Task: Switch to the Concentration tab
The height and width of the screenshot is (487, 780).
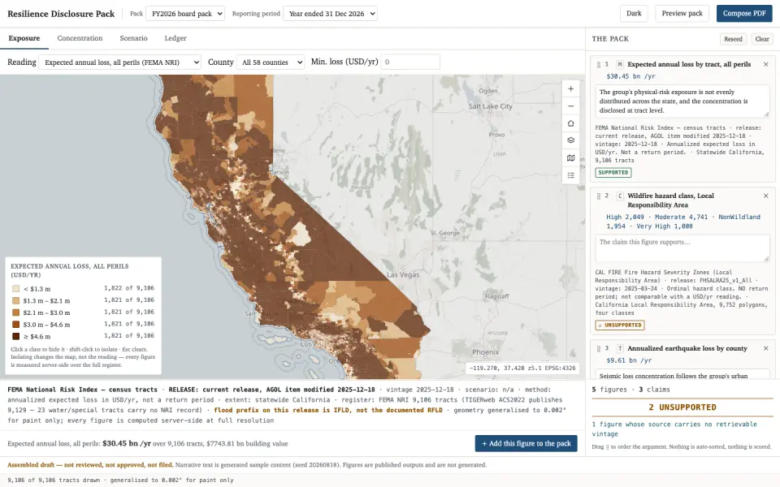Action: point(80,38)
